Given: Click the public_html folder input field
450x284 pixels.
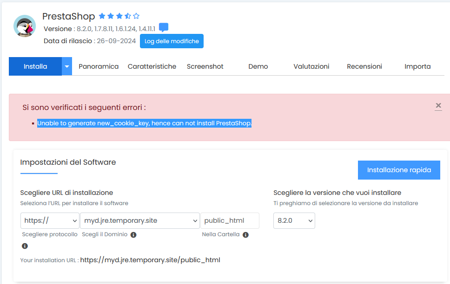Looking at the screenshot, I should [230, 221].
